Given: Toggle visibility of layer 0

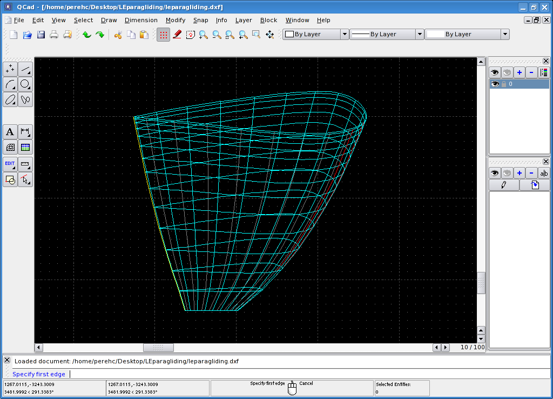Looking at the screenshot, I should (495, 84).
